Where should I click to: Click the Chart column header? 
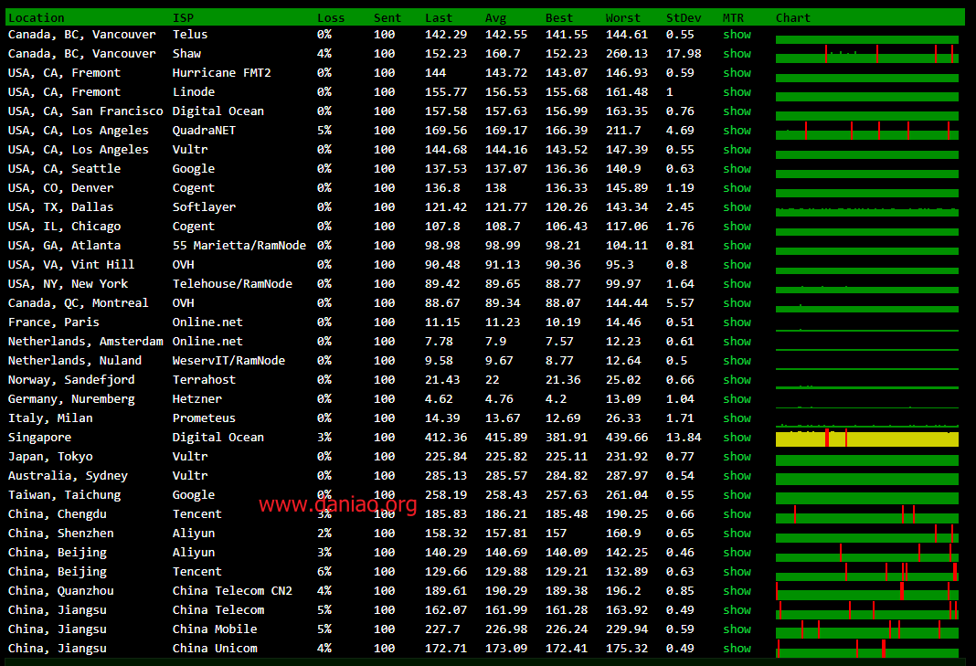point(793,18)
